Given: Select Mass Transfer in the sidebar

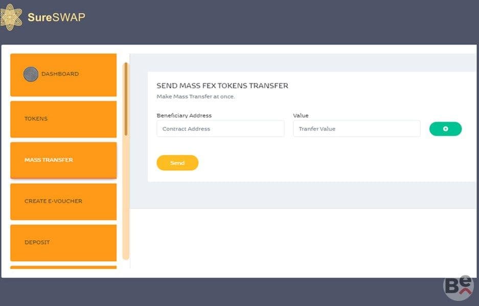Looking at the screenshot, I should (x=63, y=160).
